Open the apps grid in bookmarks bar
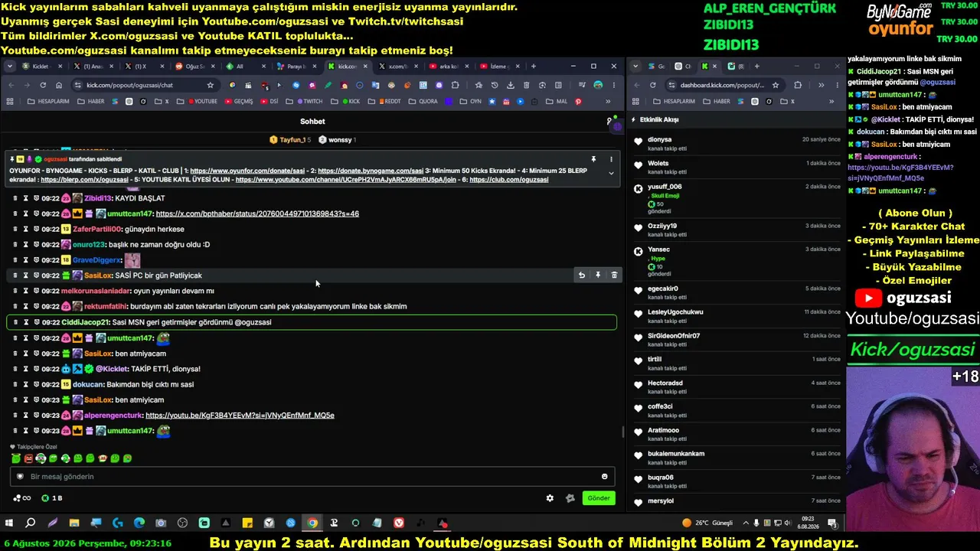This screenshot has height=551, width=980. point(11,101)
